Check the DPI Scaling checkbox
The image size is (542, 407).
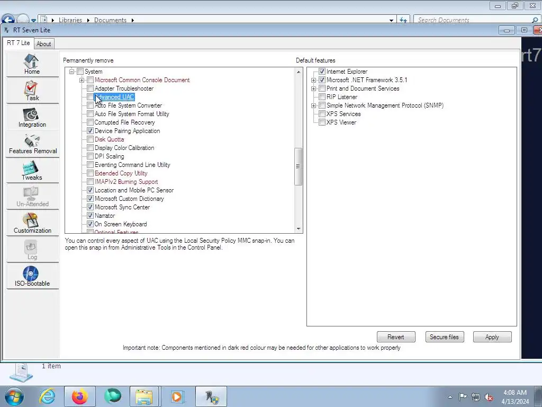pyautogui.click(x=90, y=156)
